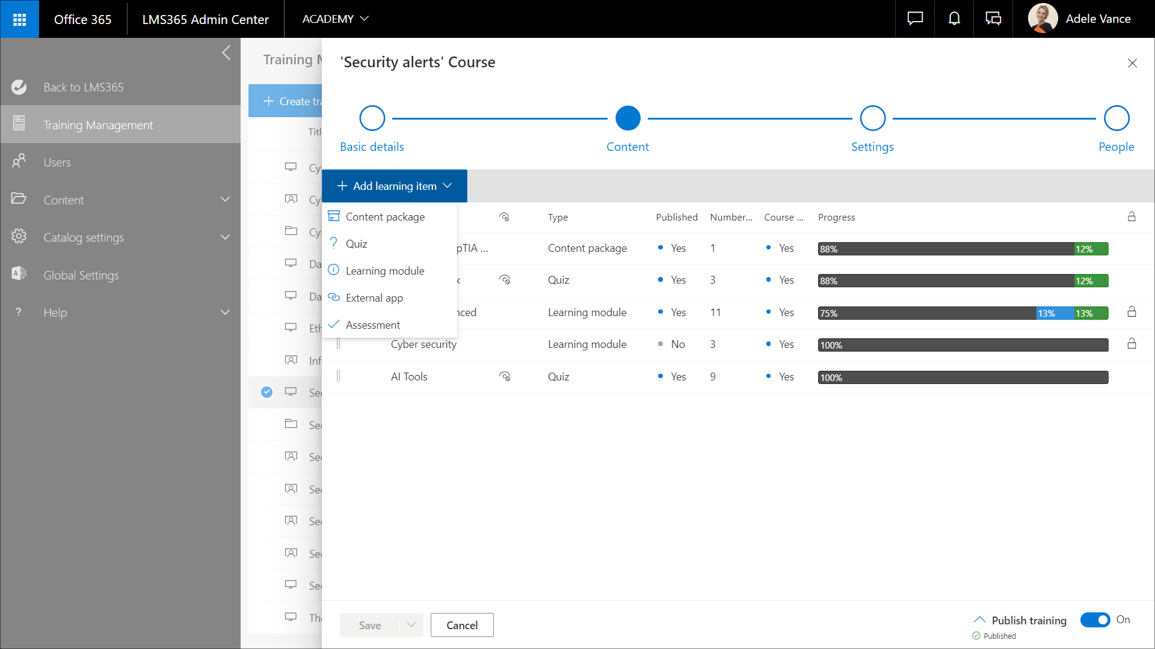Choose Learning module from the menu
The height and width of the screenshot is (649, 1155).
pyautogui.click(x=384, y=271)
